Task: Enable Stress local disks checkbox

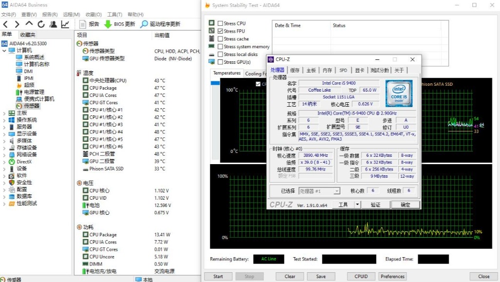Action: tap(220, 55)
